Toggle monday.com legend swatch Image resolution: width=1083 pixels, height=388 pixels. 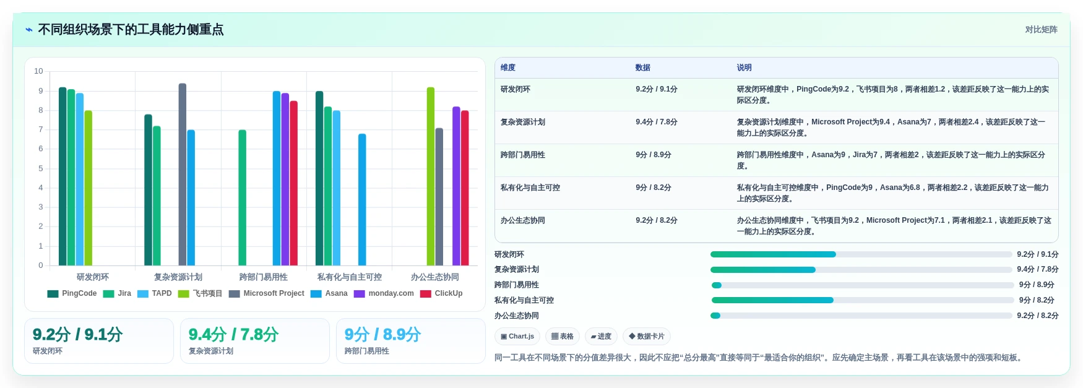coord(360,293)
